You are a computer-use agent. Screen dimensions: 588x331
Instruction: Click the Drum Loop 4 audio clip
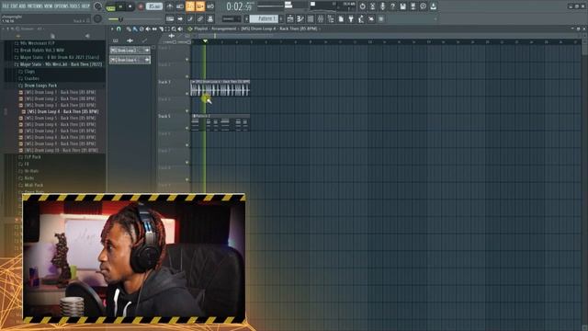click(x=220, y=88)
